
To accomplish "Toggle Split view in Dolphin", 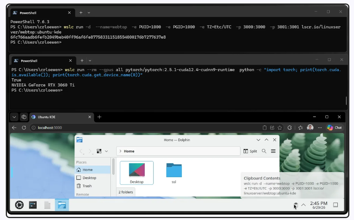I will pyautogui.click(x=250, y=151).
